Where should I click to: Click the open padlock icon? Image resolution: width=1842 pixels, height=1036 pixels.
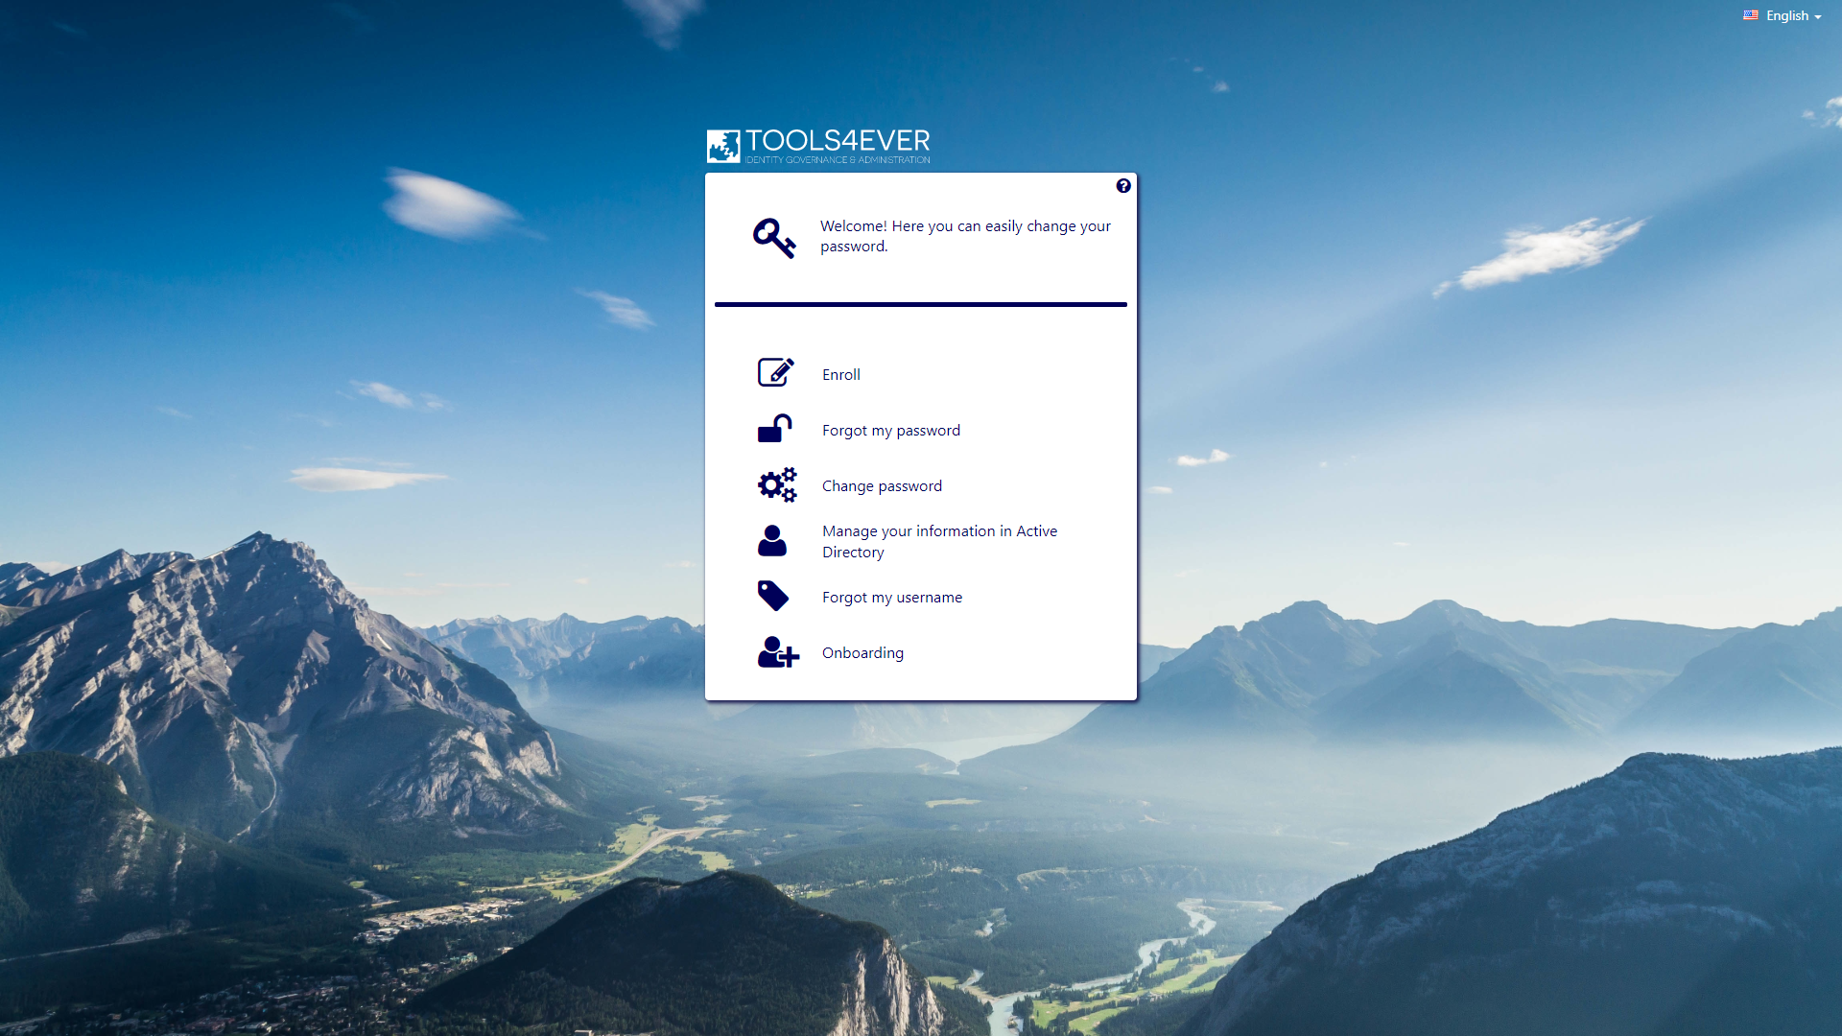[774, 429]
